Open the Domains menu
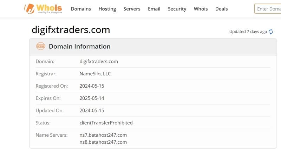Screen dimensions: 281x151 pos(81,9)
